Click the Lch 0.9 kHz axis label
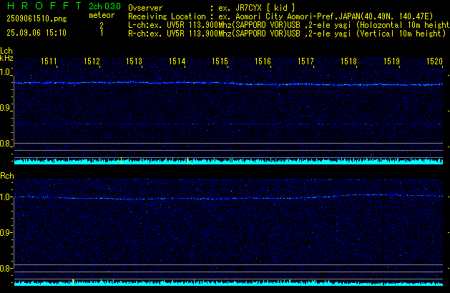Viewport: 450px width, 293px height. (5, 108)
